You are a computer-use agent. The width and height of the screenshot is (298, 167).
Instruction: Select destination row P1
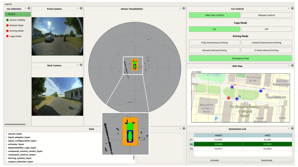point(191,140)
